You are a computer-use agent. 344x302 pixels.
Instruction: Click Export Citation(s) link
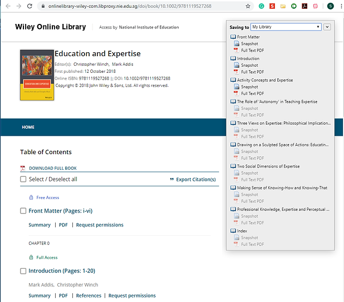coord(196,180)
